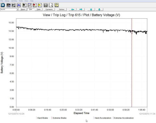
Task: Click the magnifier view icon in the toolbar
Action: click(x=14, y=5)
